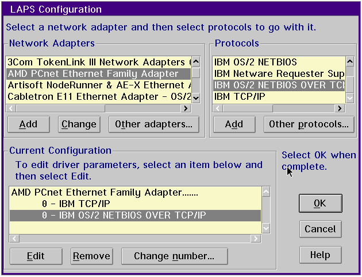Confirm configuration with OK
The height and width of the screenshot is (277, 362).
(x=321, y=203)
